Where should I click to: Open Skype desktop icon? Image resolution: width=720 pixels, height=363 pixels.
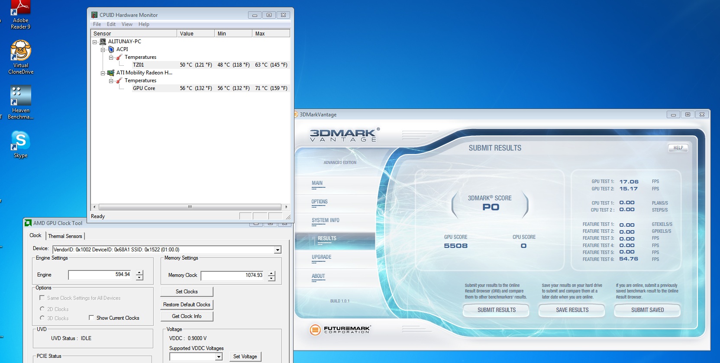[20, 145]
